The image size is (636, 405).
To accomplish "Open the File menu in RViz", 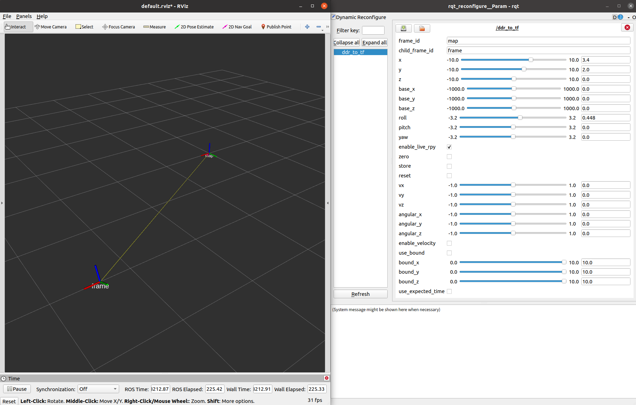I will click(x=7, y=16).
